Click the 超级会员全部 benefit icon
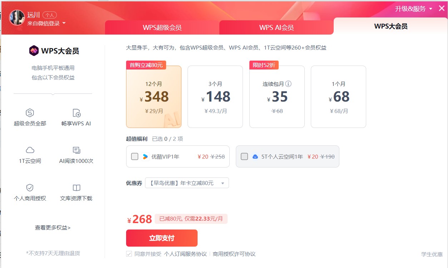Screen dimensions: 448x268 [x=30, y=113]
